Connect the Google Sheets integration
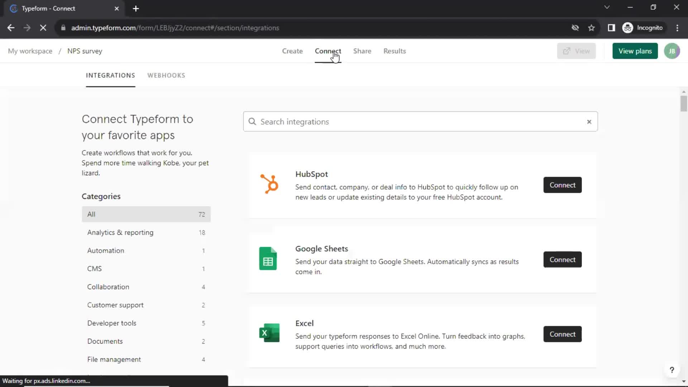688x387 pixels. [x=562, y=259]
